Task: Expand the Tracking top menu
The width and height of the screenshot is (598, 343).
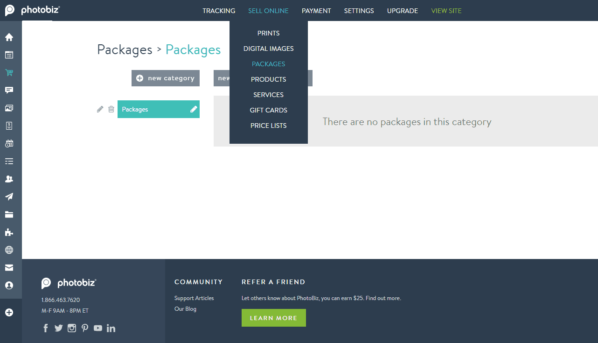Action: pos(219,11)
